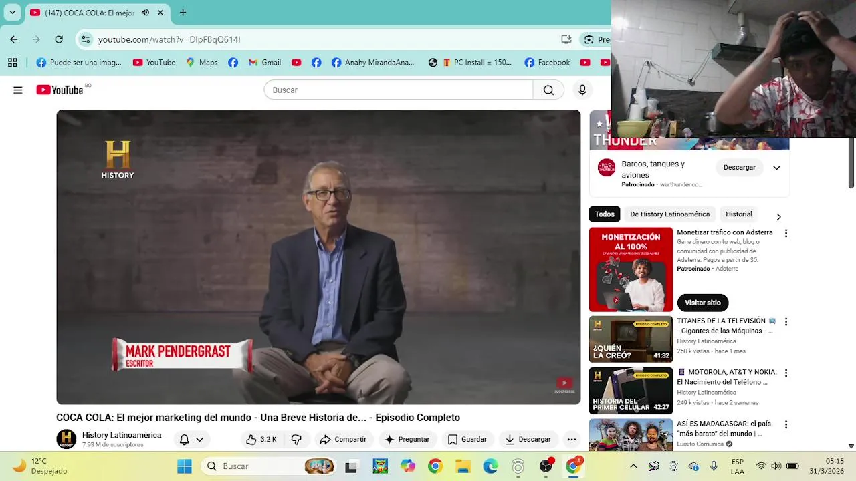Open the Puede ser una imag bookmark
856x481 pixels.
click(x=79, y=62)
